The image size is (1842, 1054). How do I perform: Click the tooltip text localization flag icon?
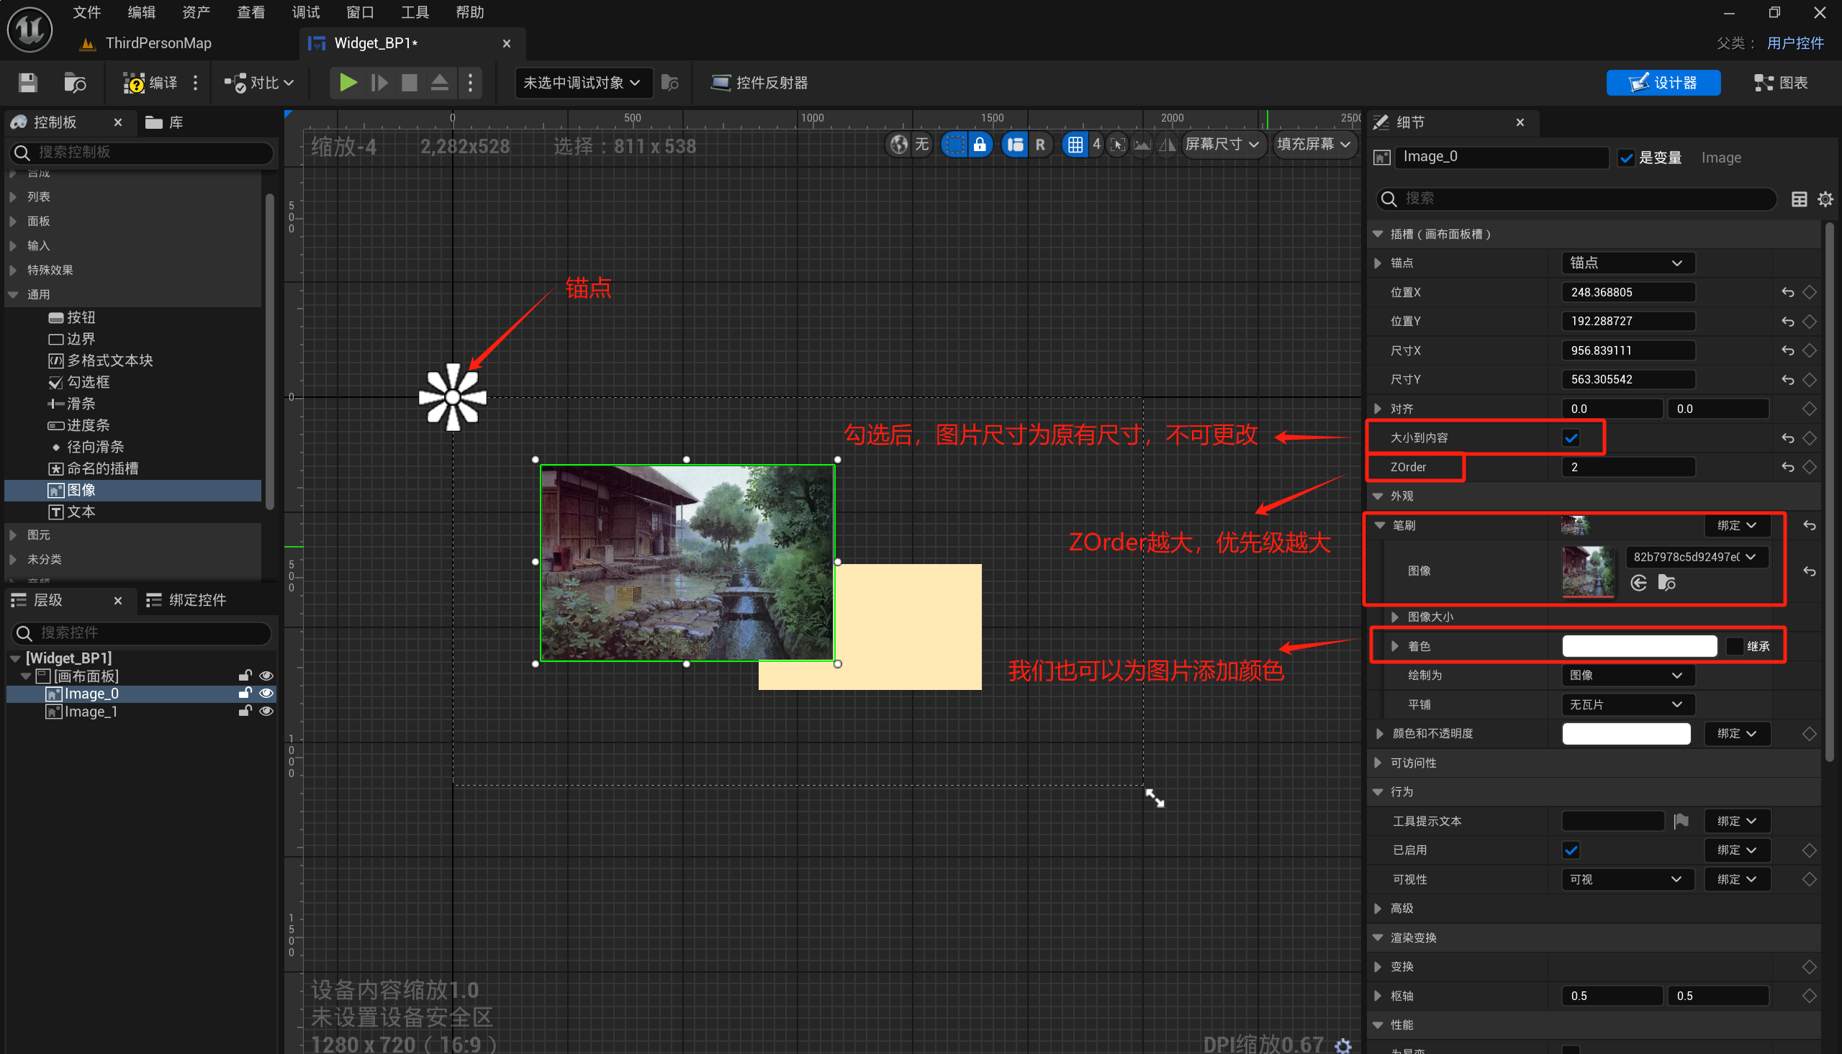tap(1681, 821)
